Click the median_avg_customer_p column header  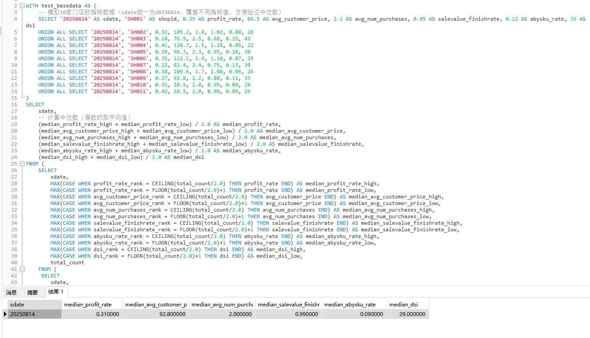coord(156,304)
